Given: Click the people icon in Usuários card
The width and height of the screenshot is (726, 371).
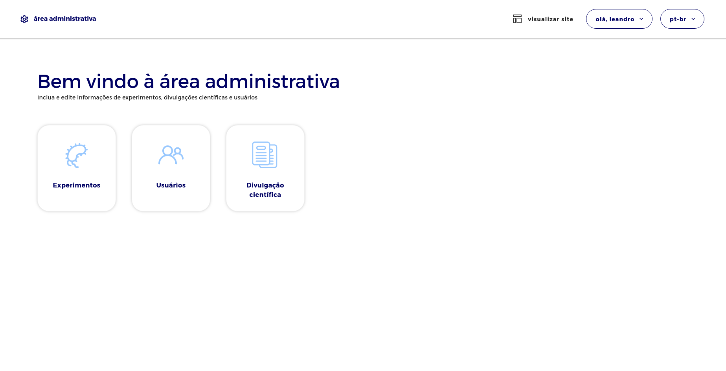Looking at the screenshot, I should 171,155.
